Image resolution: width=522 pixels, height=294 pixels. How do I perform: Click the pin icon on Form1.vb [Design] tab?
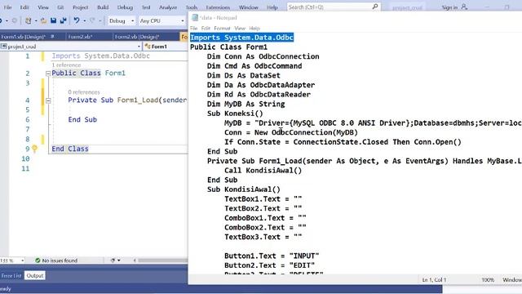point(52,36)
